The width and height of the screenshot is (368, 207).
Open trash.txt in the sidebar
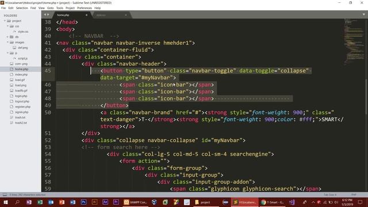20,117
